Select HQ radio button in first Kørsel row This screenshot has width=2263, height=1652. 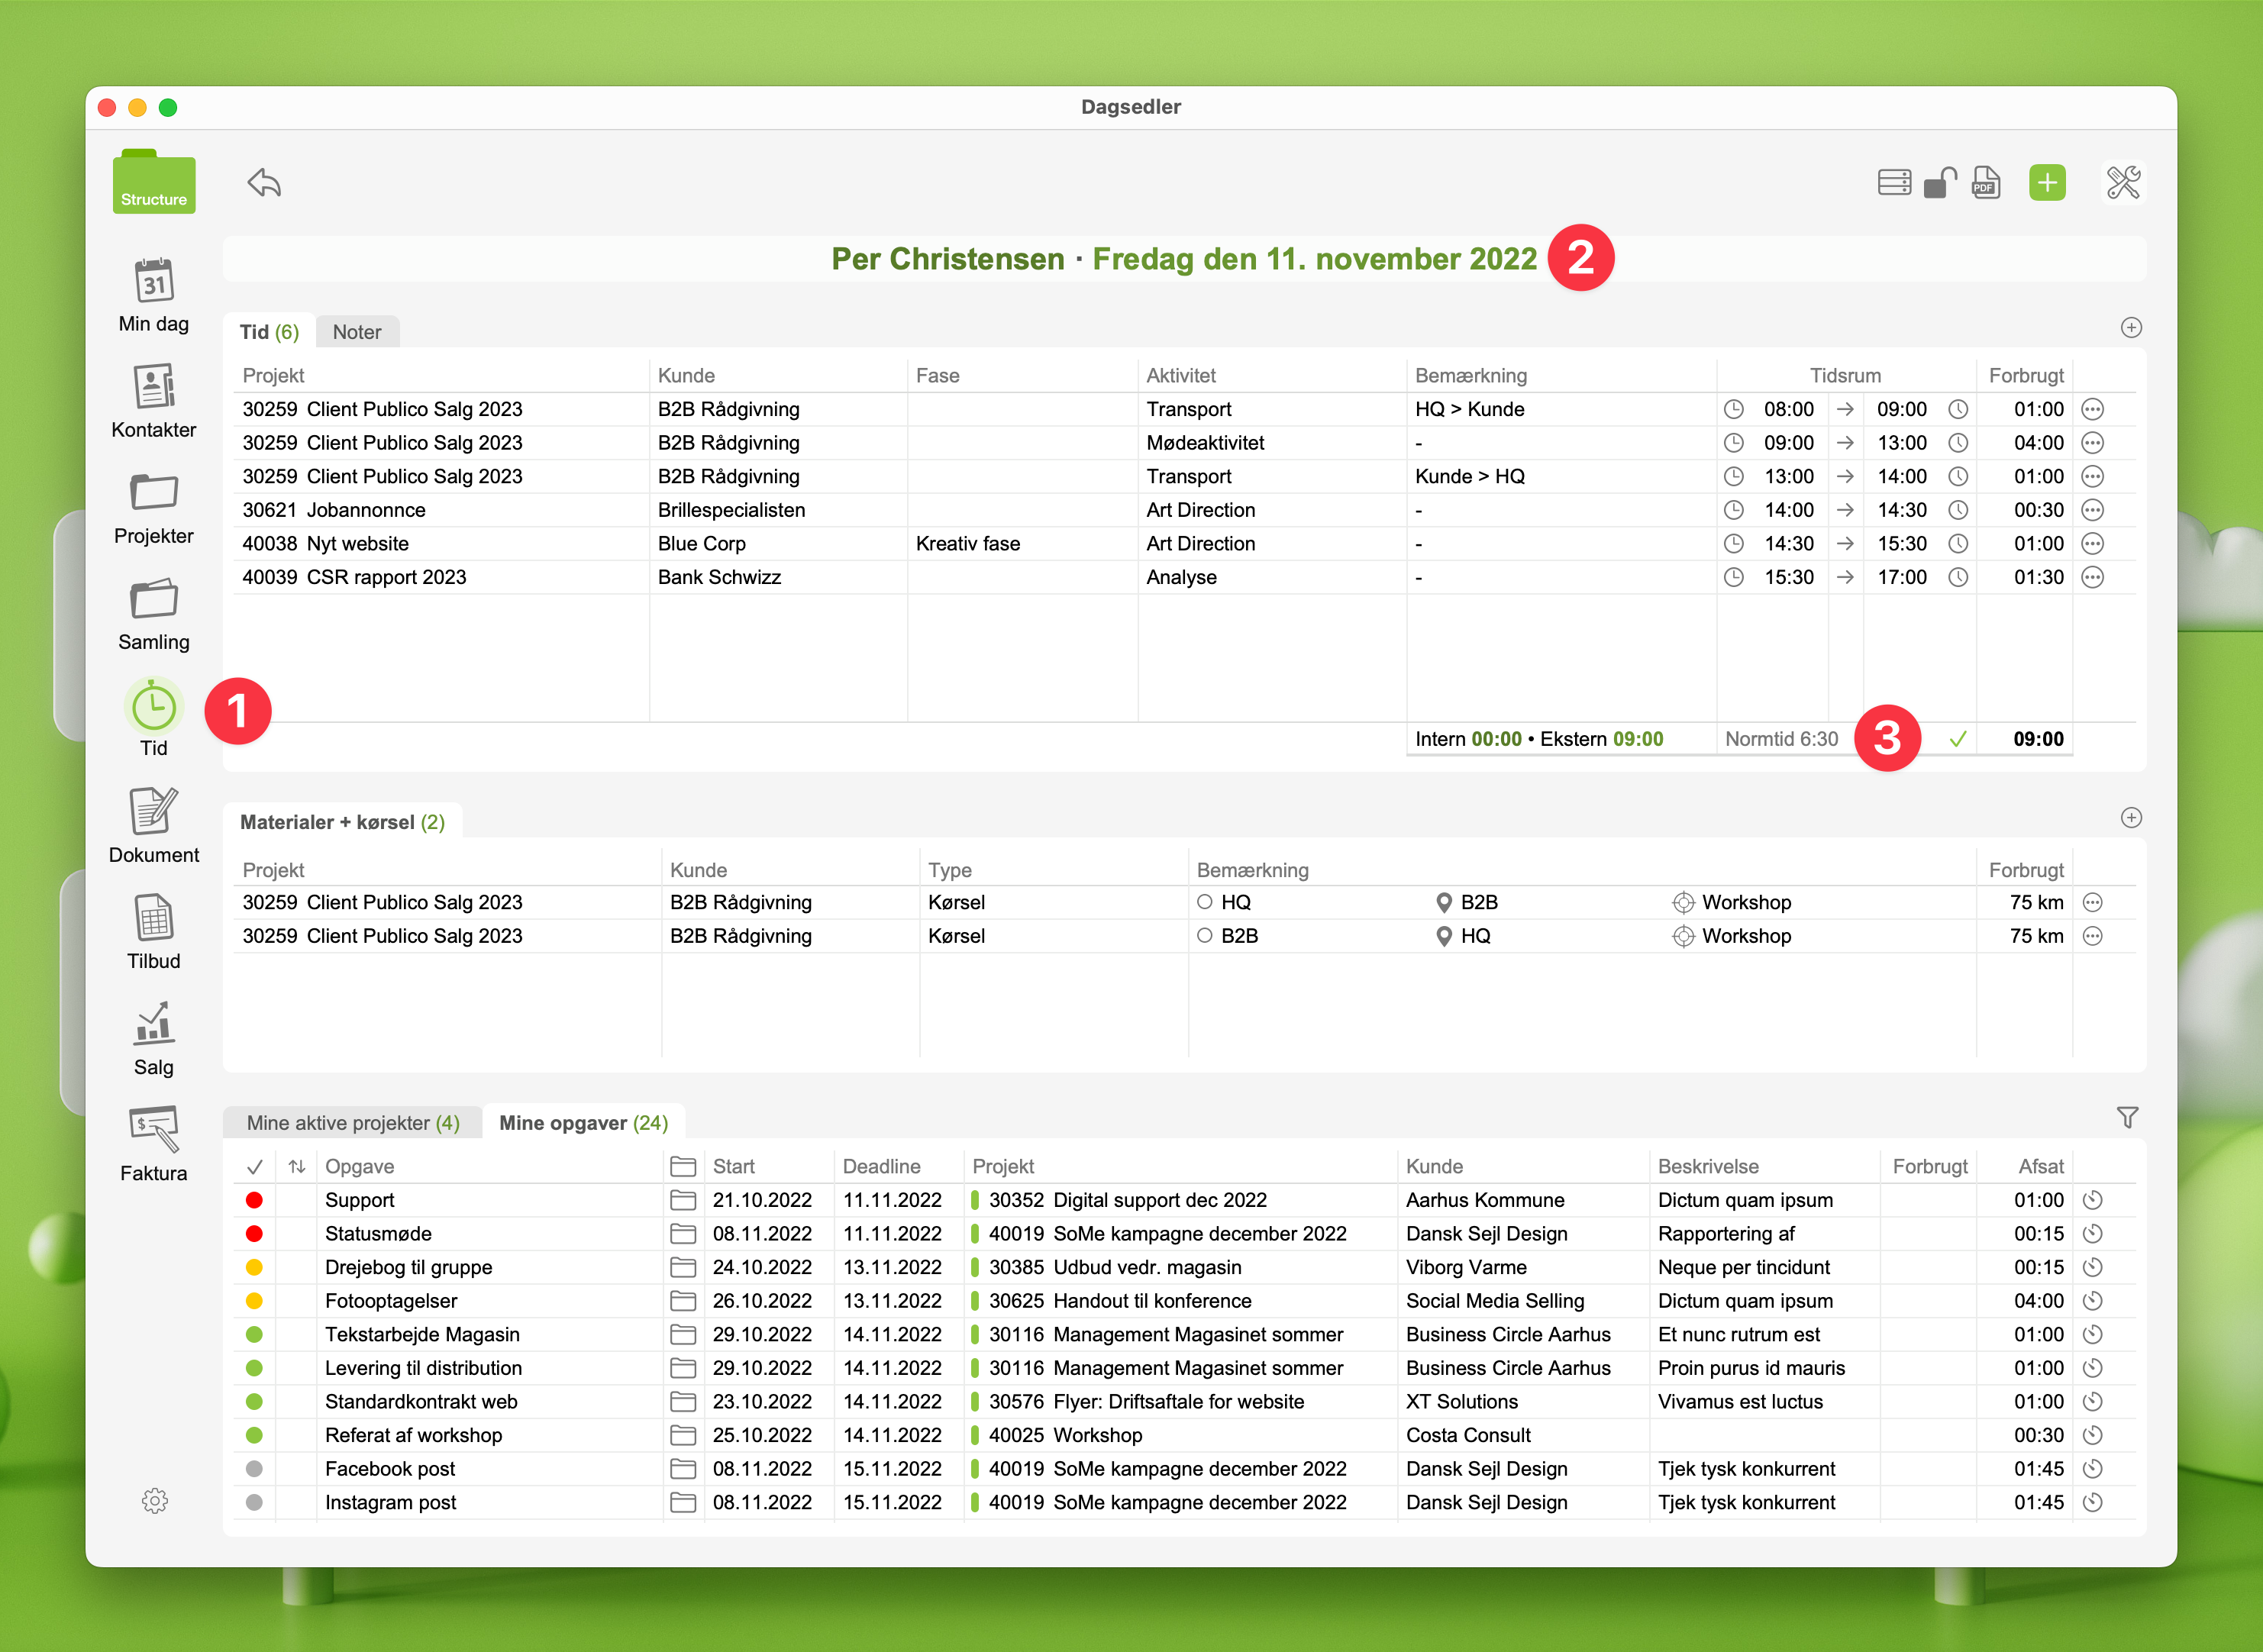1205,902
